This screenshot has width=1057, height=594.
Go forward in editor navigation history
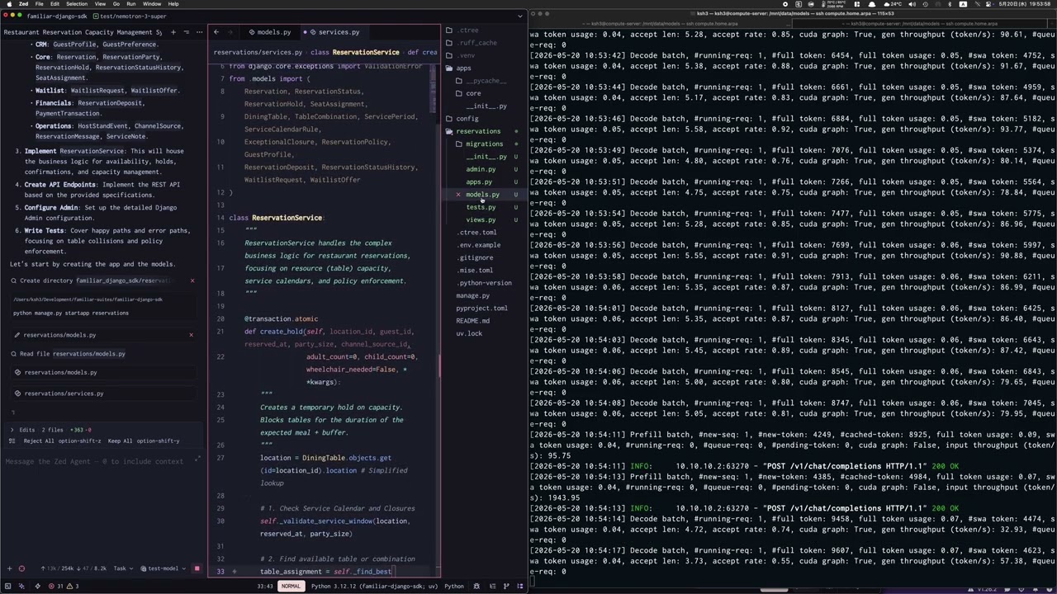pos(230,32)
